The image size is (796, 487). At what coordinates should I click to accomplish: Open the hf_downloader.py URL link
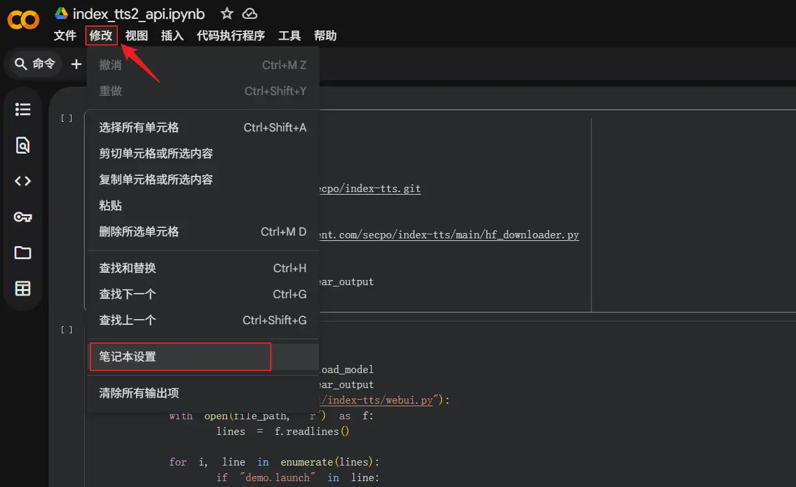[x=449, y=235]
